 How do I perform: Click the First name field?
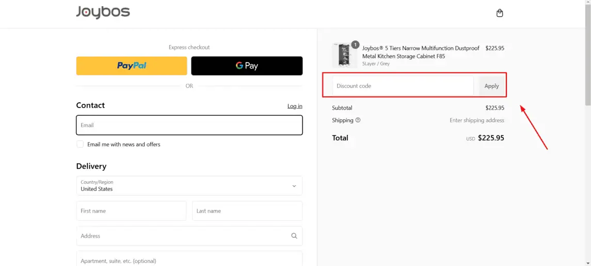point(131,211)
